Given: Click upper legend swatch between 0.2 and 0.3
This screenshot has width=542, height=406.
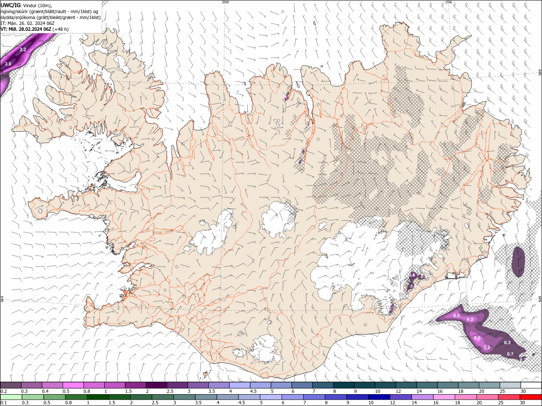Looking at the screenshot, I should point(11,385).
